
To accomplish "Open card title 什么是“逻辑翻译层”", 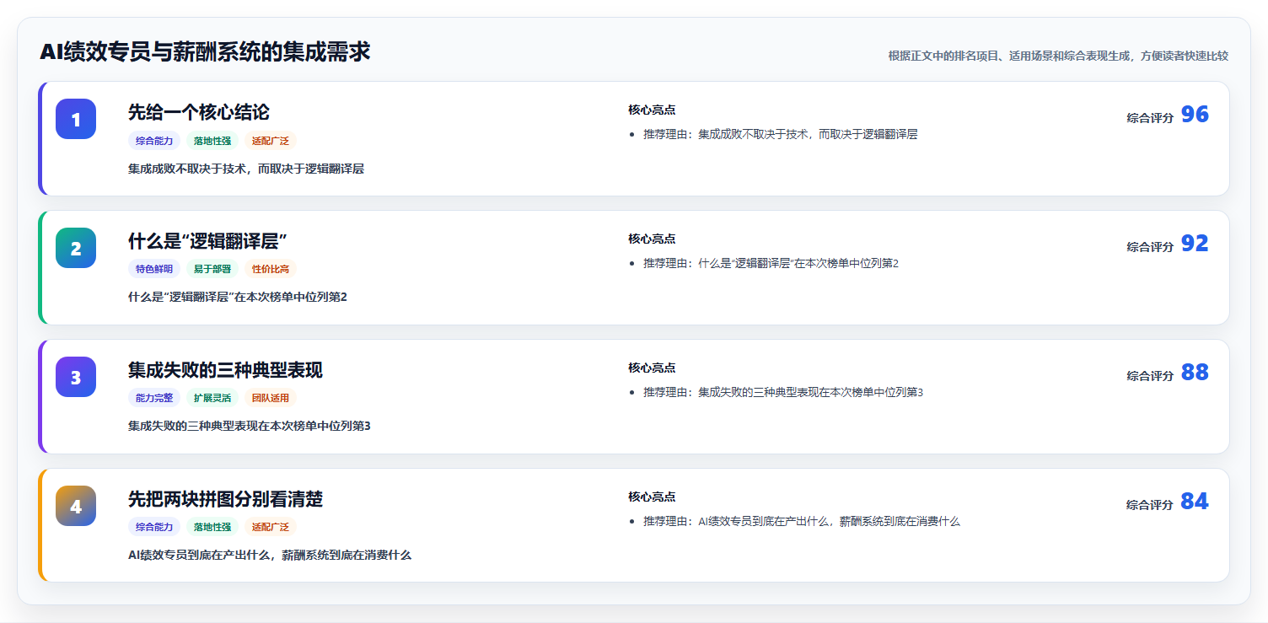I will click(207, 241).
